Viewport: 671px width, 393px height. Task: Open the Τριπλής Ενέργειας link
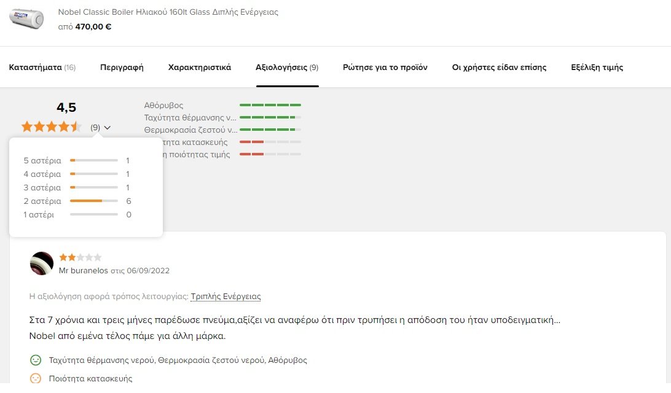coord(226,297)
